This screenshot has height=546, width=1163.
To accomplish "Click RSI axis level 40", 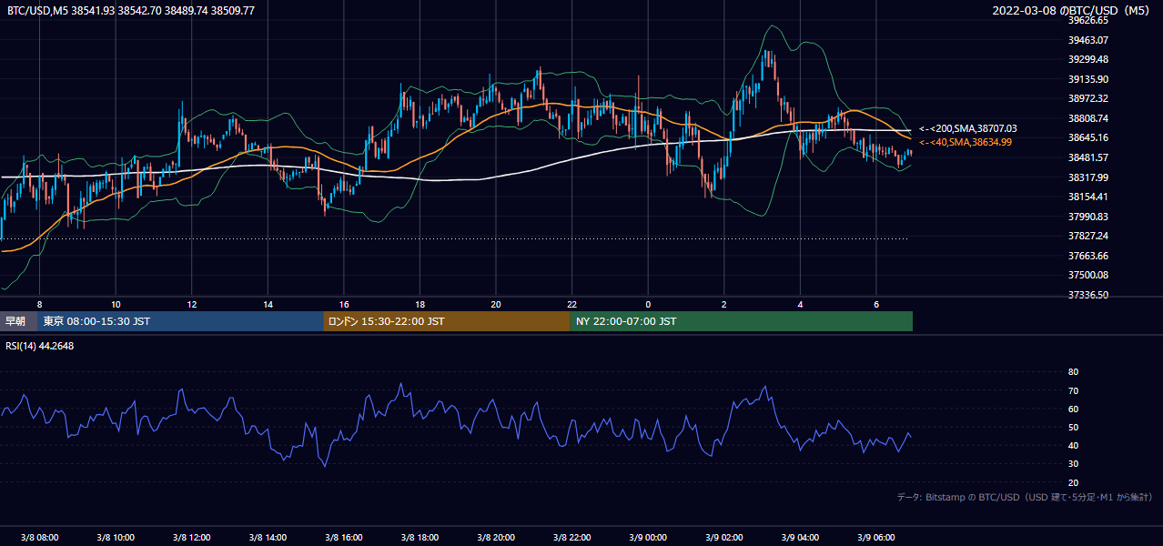I will pyautogui.click(x=1073, y=446).
